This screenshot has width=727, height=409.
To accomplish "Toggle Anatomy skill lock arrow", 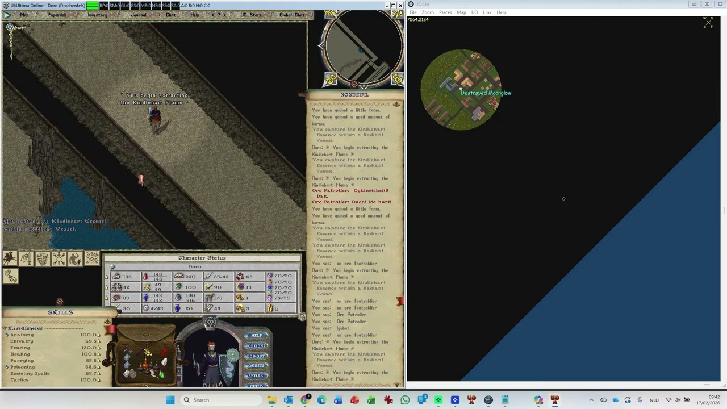I will tap(99, 335).
